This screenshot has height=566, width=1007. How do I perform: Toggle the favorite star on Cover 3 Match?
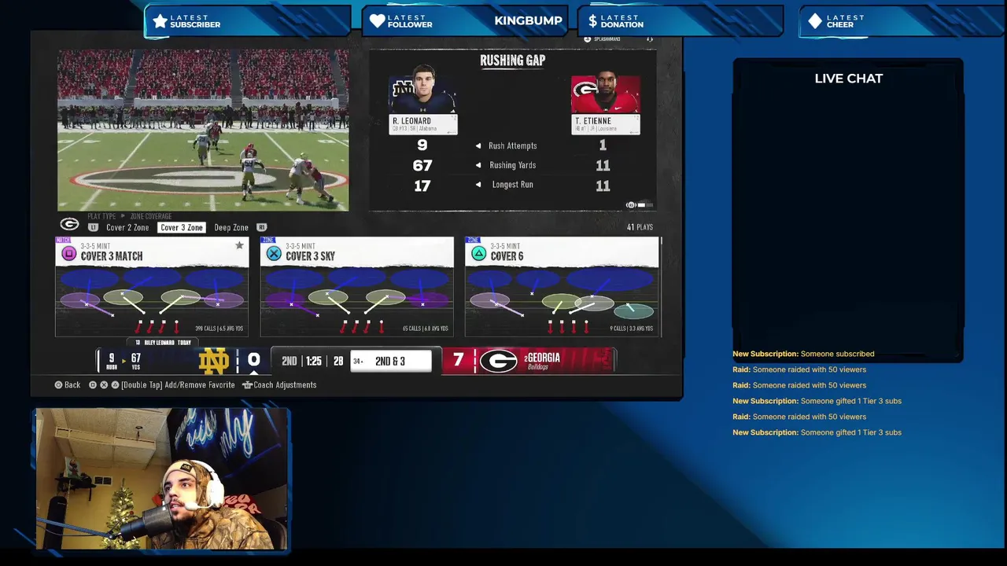tap(239, 246)
